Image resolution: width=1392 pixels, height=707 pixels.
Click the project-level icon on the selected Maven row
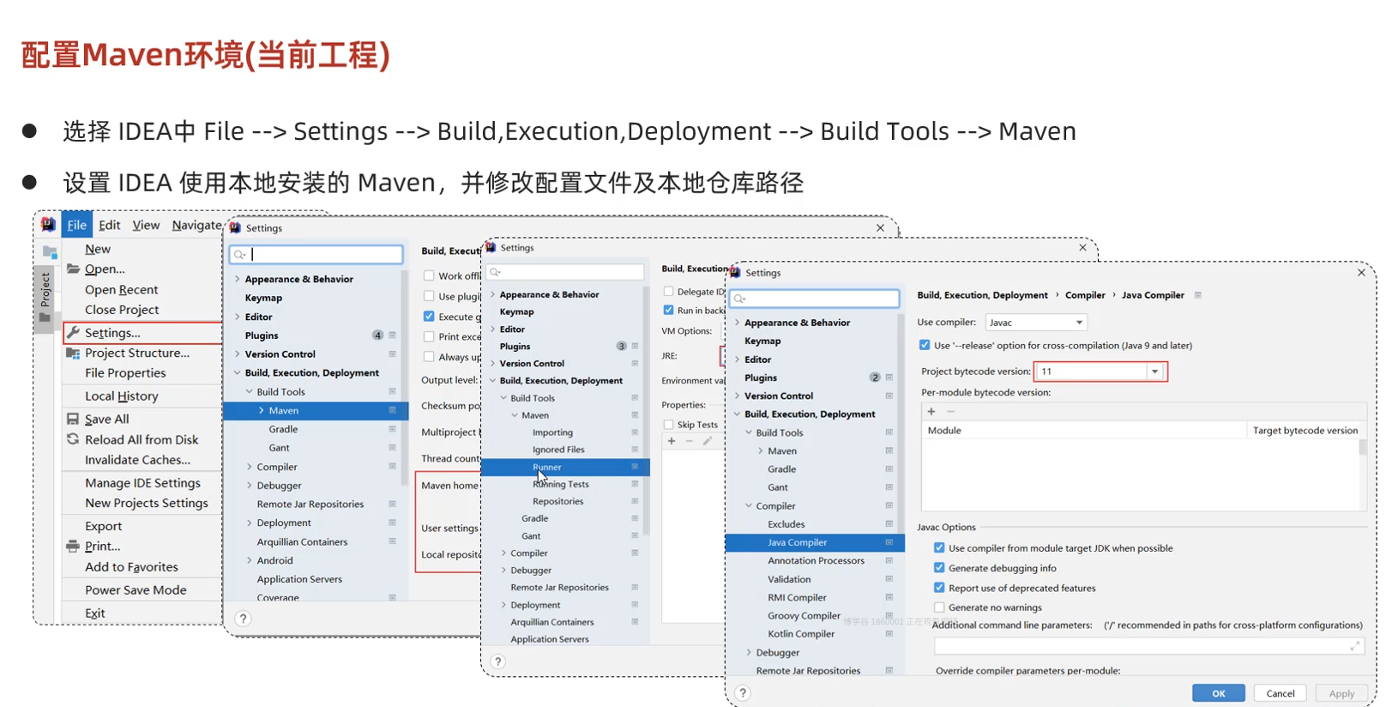pyautogui.click(x=392, y=410)
